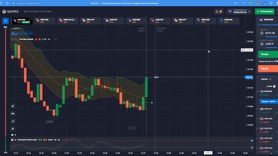
Task: Click the square icon left of Stochastic Oscillator
Action: pyautogui.click(x=12, y=140)
